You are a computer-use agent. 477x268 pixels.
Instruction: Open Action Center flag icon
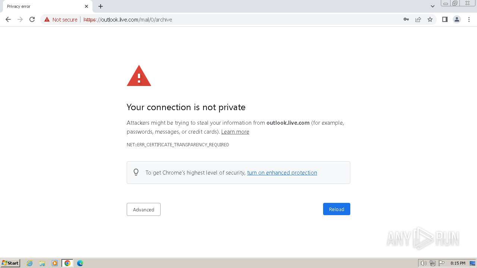[x=442, y=263]
